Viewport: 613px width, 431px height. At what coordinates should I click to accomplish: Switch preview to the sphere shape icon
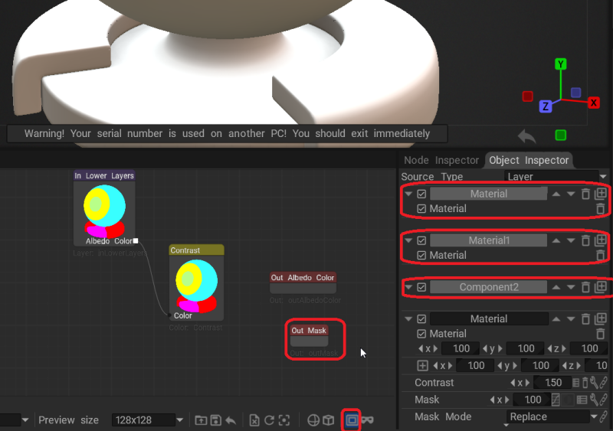tap(313, 420)
